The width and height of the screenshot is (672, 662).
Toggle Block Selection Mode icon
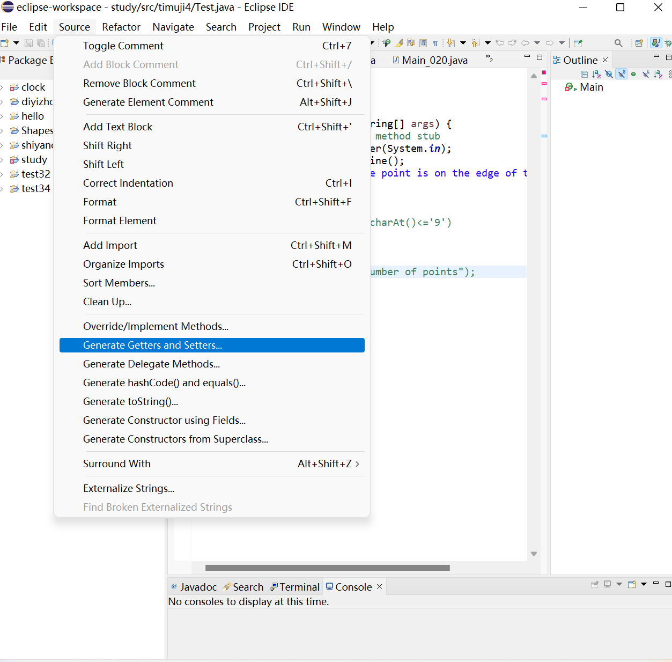point(423,43)
